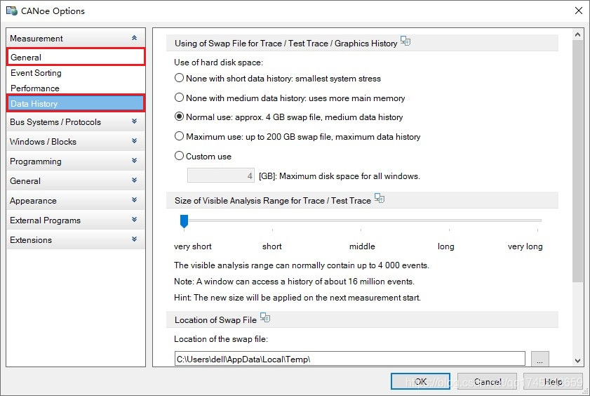This screenshot has width=590, height=396.
Task: Click the maximum disk space GB field
Action: tap(221, 176)
